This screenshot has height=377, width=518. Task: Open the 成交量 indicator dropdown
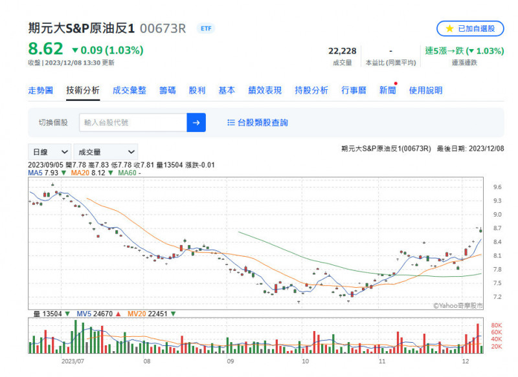[x=106, y=152]
